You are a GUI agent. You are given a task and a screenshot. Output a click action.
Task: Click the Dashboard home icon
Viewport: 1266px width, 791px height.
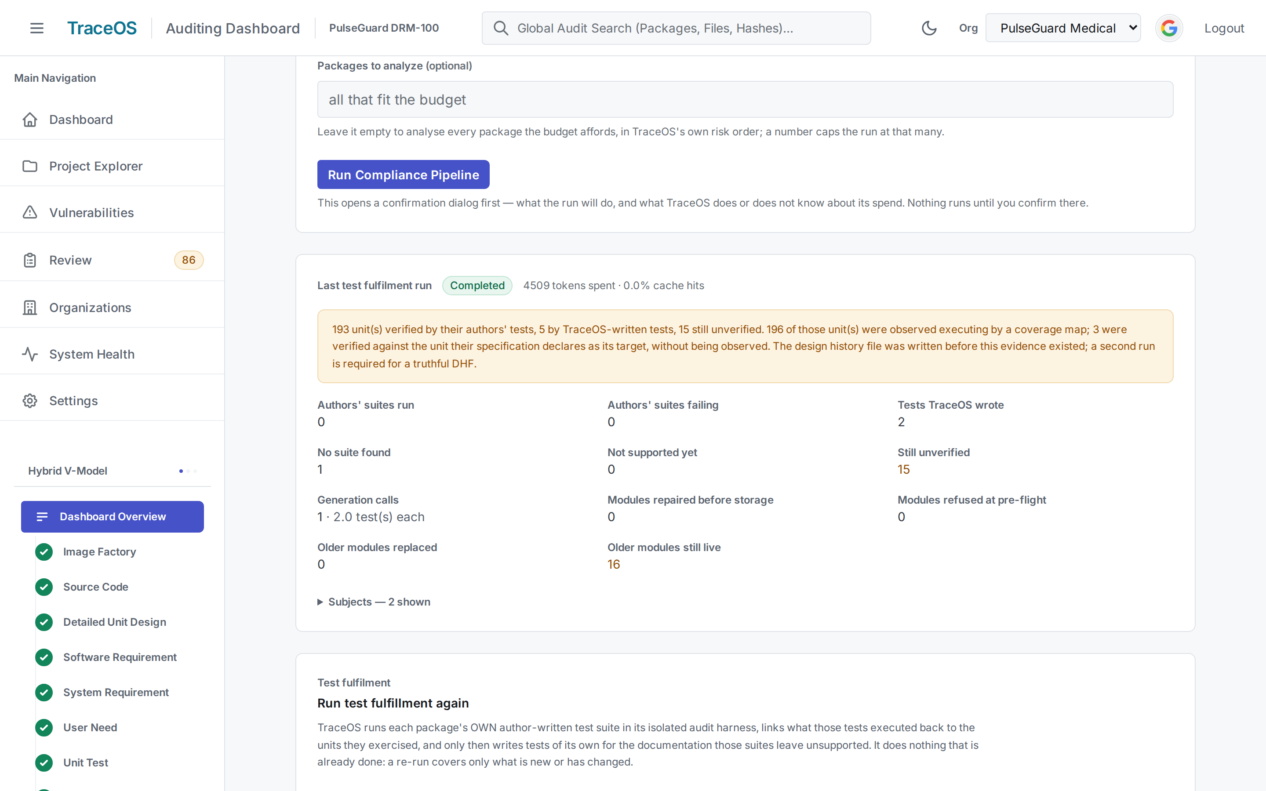(30, 120)
